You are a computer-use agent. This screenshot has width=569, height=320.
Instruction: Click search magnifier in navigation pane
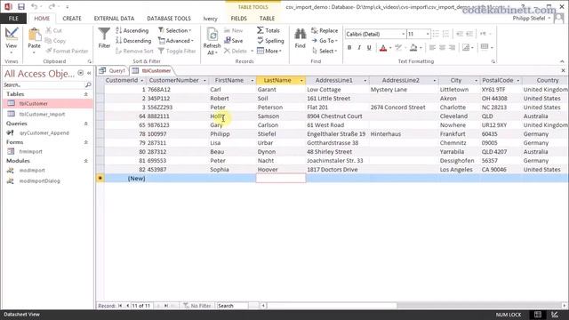pyautogui.click(x=88, y=85)
